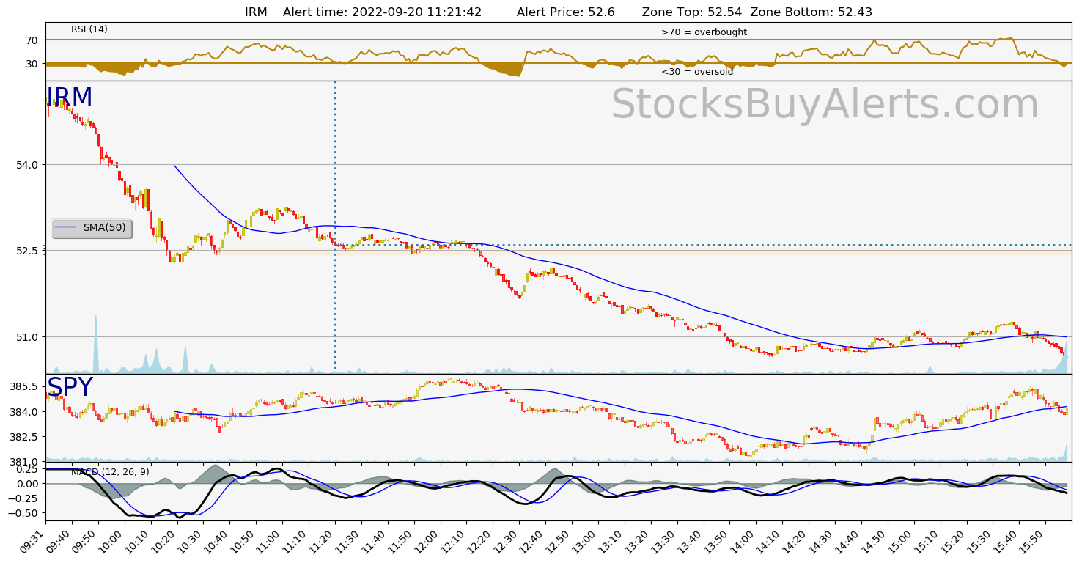
Task: Click the -0.50 MACD axis label
Action: point(24,514)
